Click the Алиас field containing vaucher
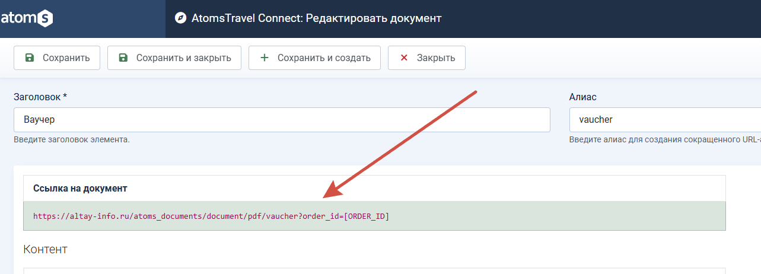Screen dimensions: 761x274 (x=665, y=119)
